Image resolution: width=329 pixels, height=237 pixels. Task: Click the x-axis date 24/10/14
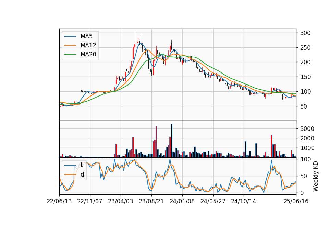click(244, 201)
